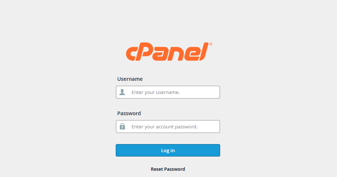Place cursor in the username text box
337x177 pixels.
pyautogui.click(x=168, y=92)
